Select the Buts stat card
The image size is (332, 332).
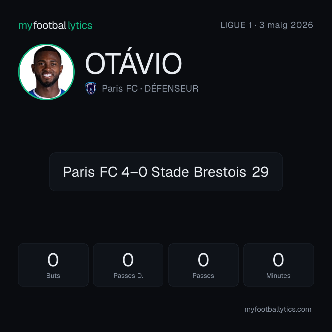53,265
